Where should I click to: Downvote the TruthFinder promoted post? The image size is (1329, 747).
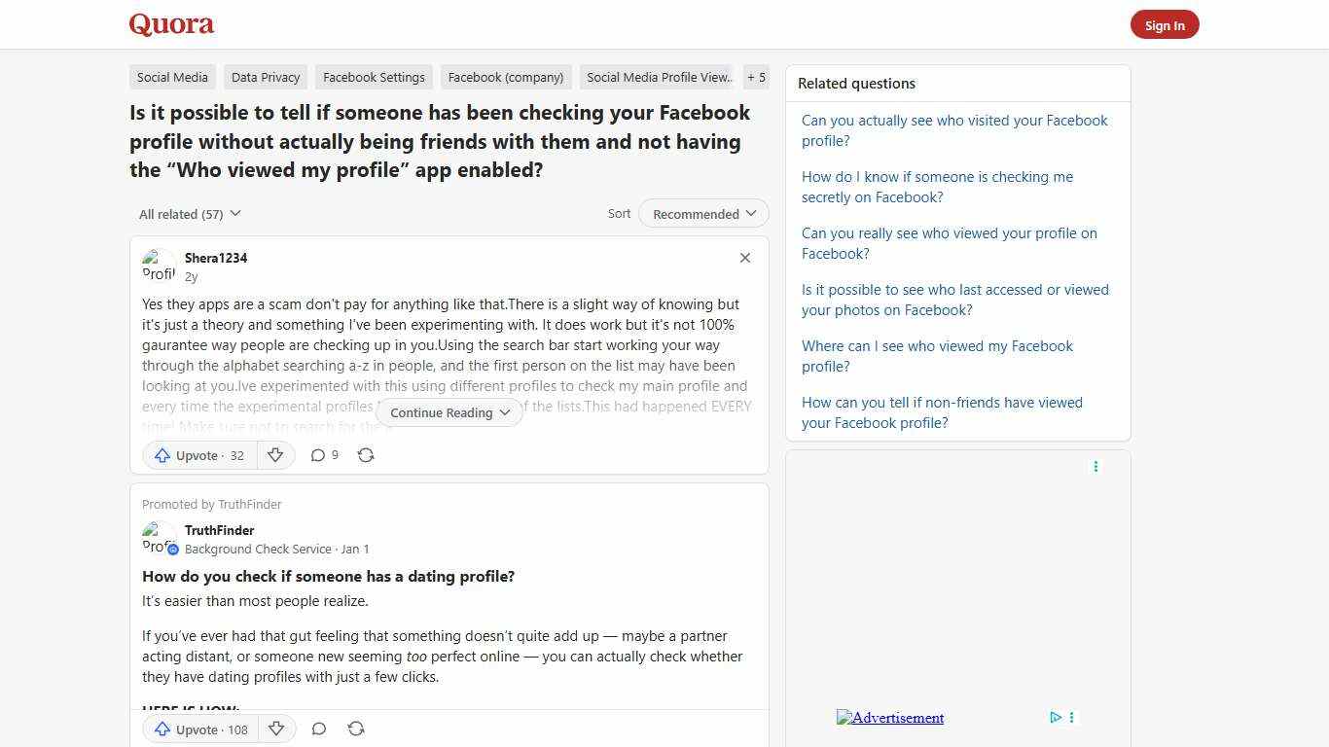tap(276, 729)
